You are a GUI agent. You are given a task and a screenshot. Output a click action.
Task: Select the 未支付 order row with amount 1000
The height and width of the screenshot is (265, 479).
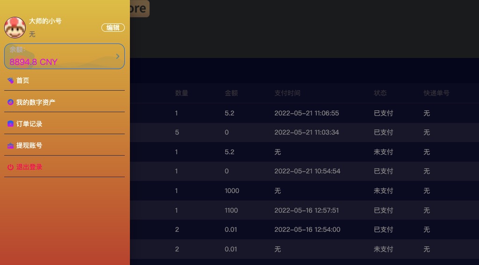pos(304,191)
